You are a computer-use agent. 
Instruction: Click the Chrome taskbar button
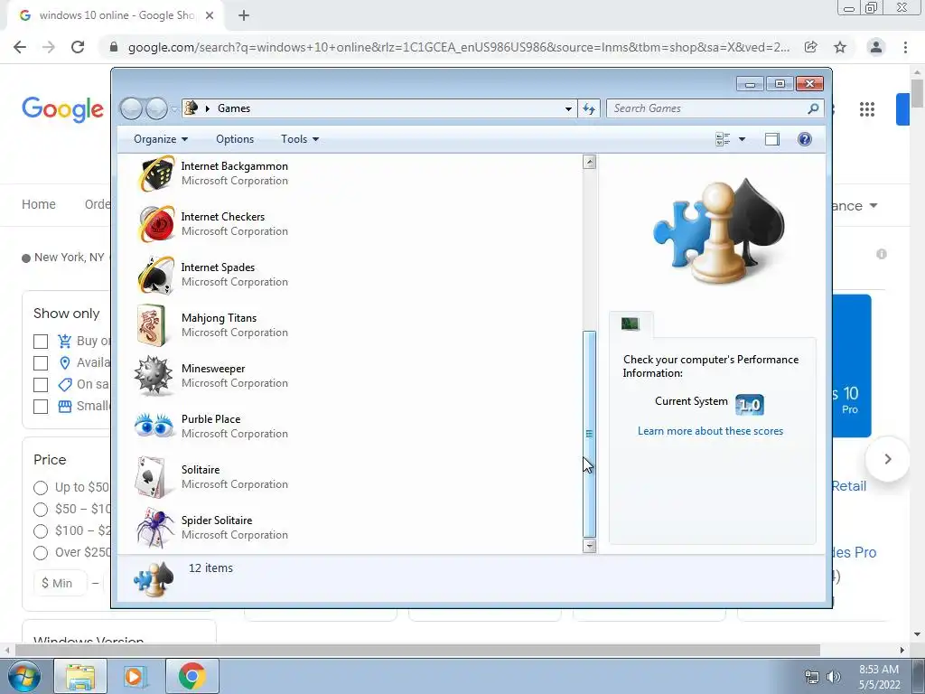coord(192,676)
